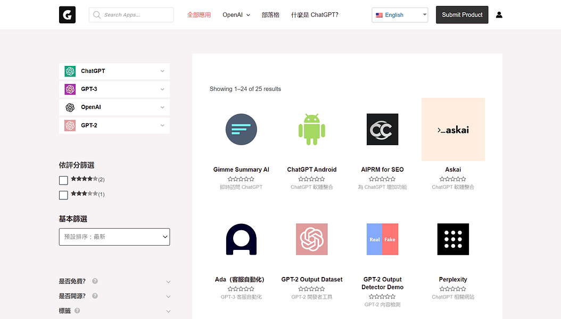Expand the GPT-2 category chevron
Viewport: 561px width, 319px height.
162,125
